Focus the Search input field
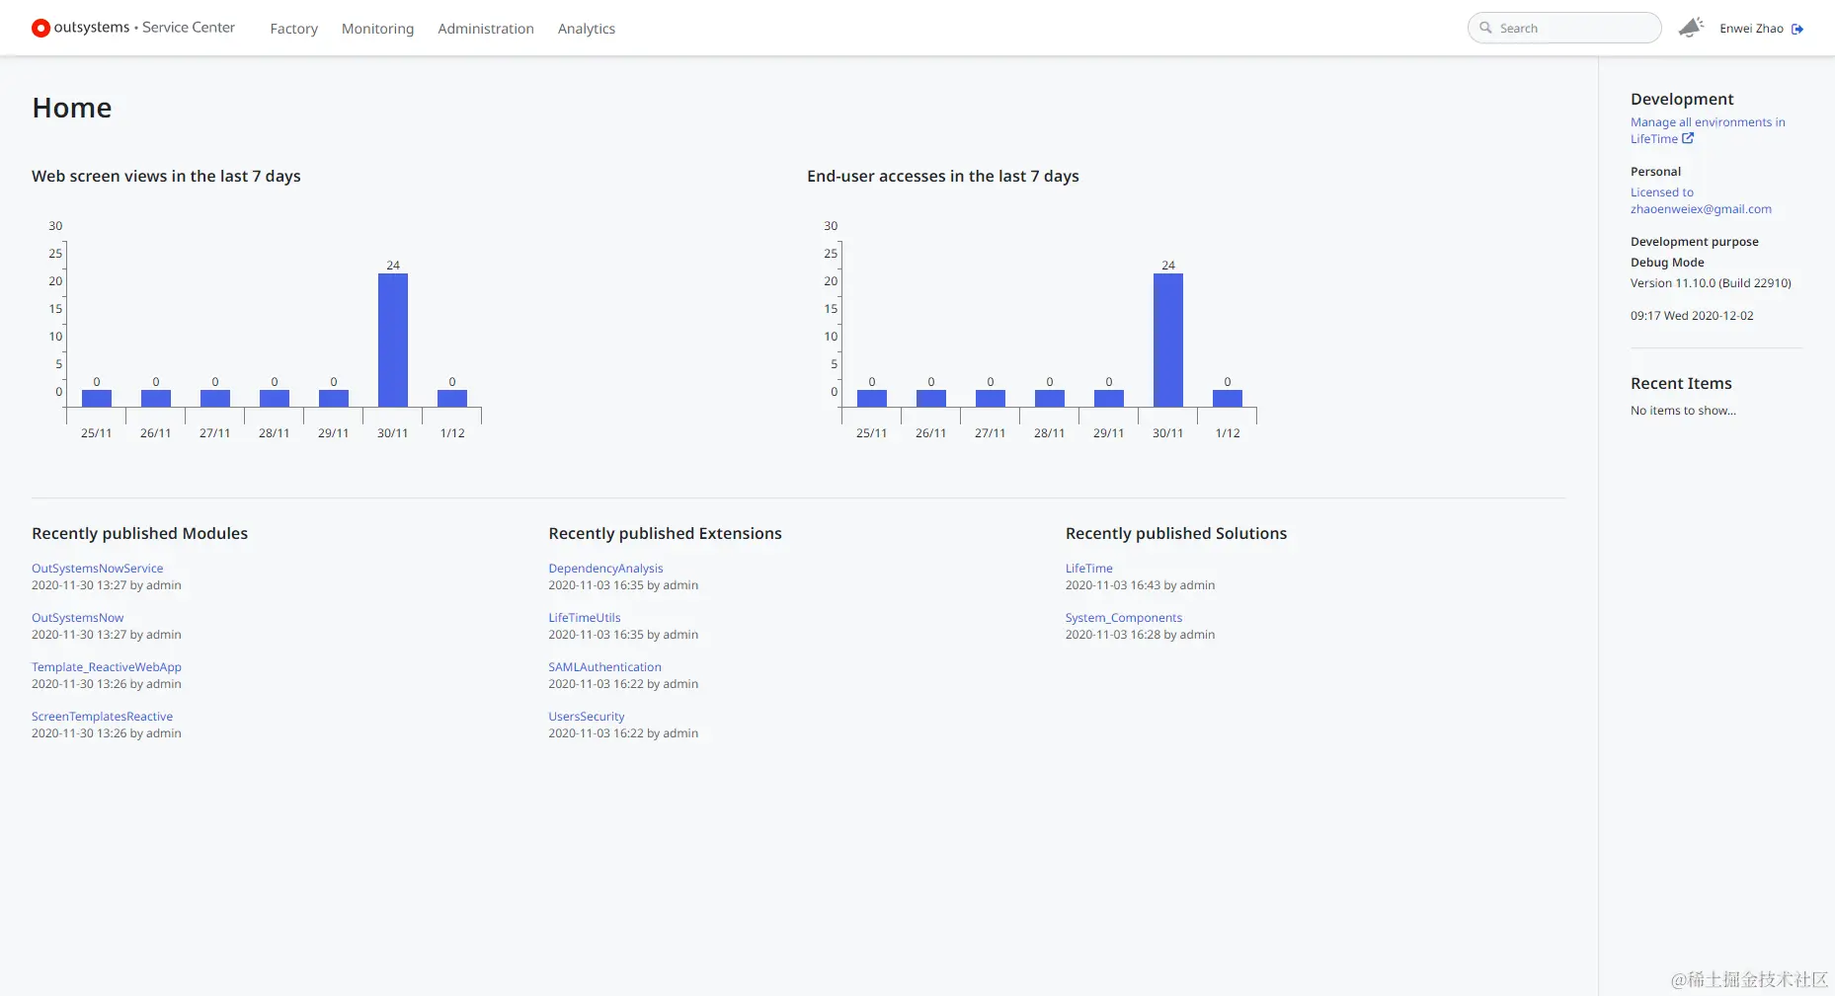 pyautogui.click(x=1564, y=28)
